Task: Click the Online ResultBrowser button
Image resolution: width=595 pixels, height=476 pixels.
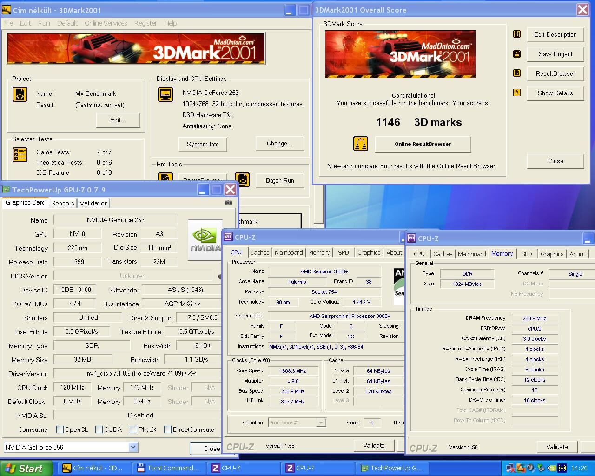Action: coord(423,144)
